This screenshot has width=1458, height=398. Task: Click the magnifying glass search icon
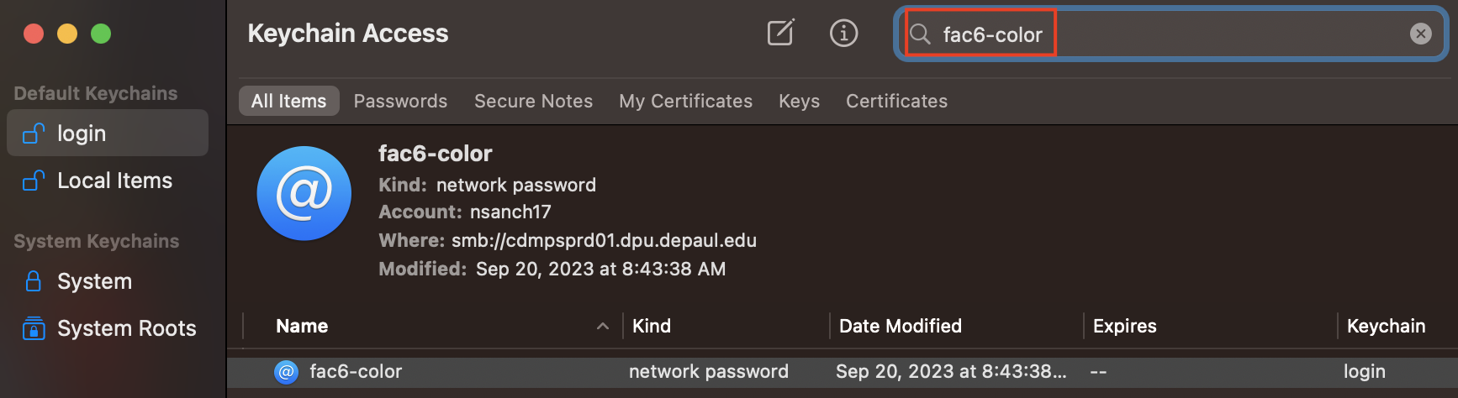click(x=921, y=34)
